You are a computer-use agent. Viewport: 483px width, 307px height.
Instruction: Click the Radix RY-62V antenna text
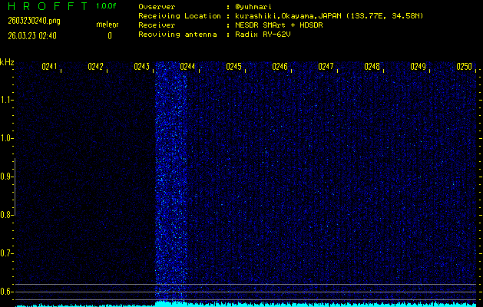click(263, 35)
